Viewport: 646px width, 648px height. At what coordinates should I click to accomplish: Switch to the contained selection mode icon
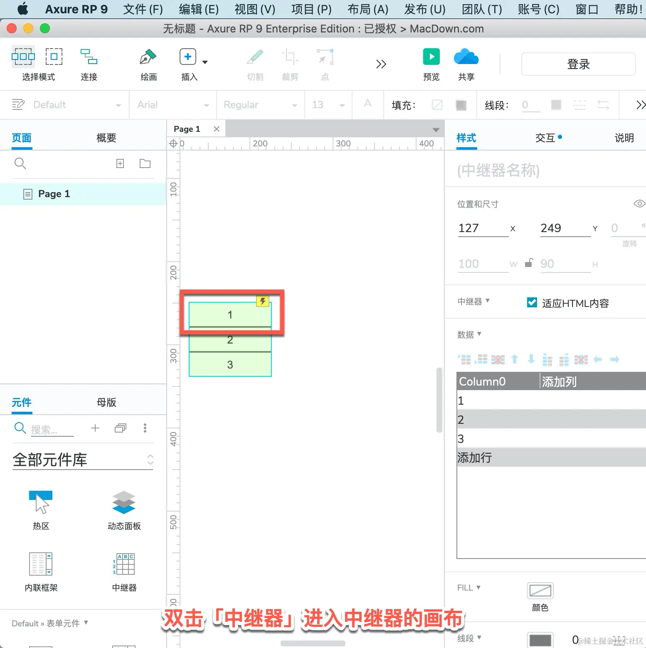coord(54,57)
